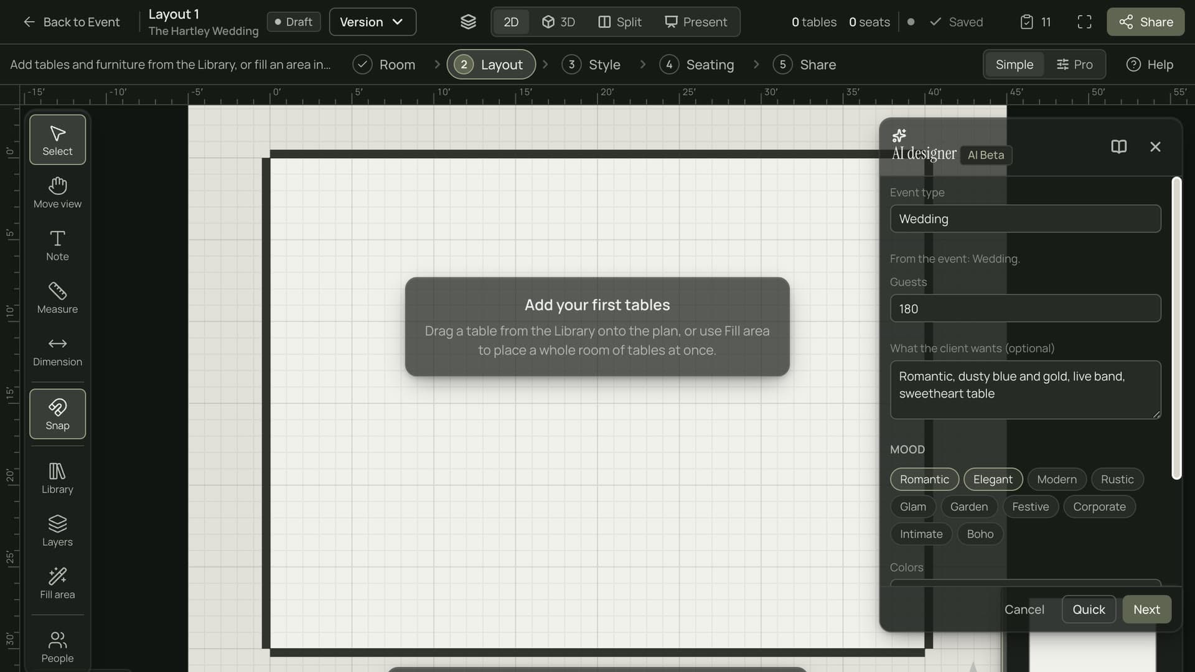Switch to 3D view
The width and height of the screenshot is (1195, 672).
(558, 22)
